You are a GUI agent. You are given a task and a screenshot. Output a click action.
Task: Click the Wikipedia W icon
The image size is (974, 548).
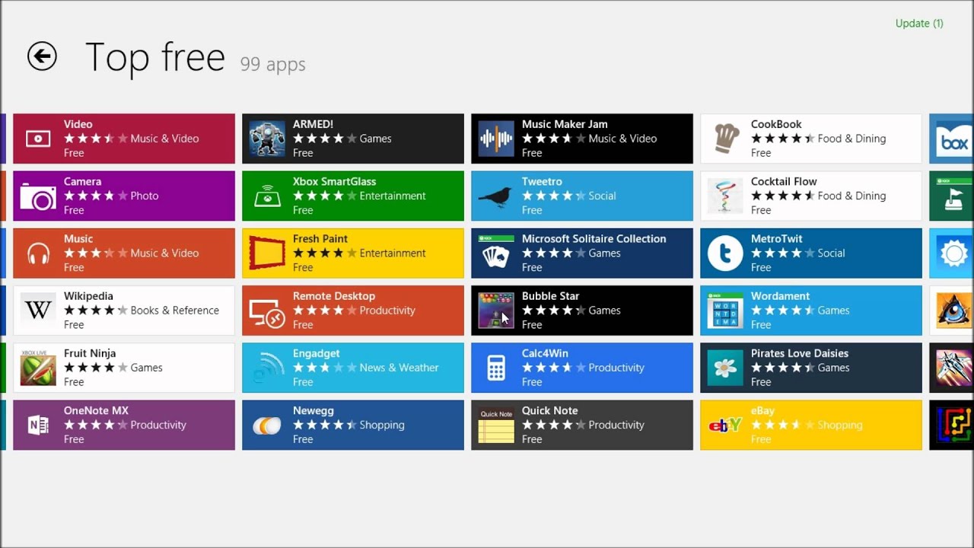(x=38, y=311)
